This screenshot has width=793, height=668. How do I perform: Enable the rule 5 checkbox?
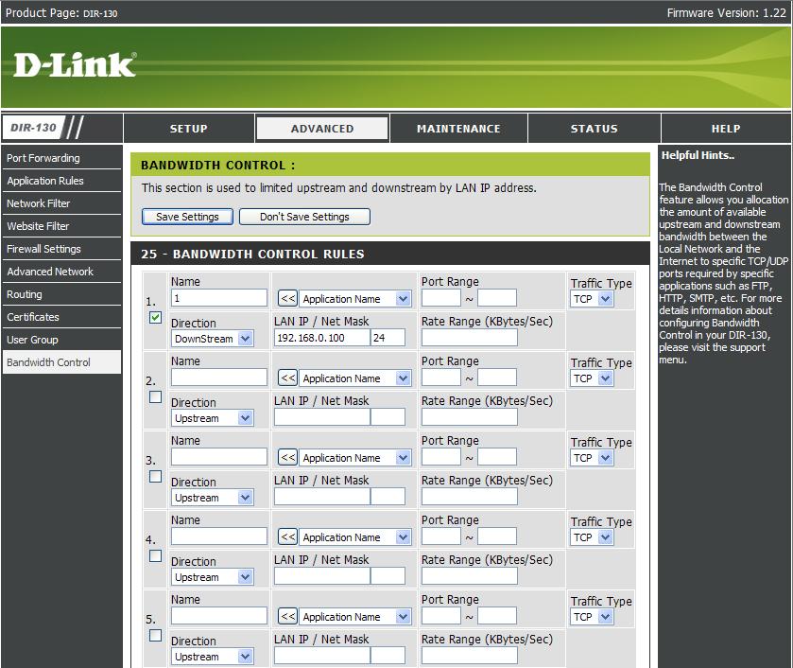(x=155, y=636)
